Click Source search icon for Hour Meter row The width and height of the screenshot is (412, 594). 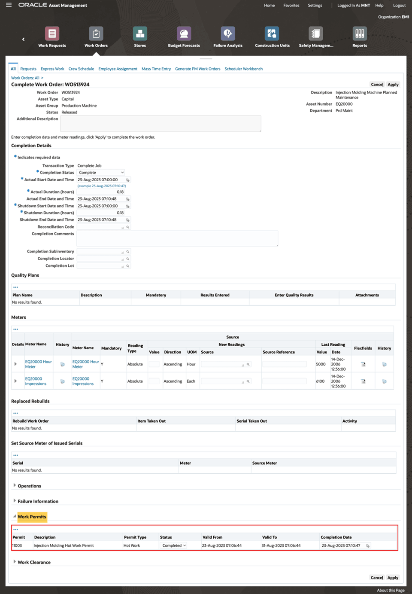click(x=248, y=364)
